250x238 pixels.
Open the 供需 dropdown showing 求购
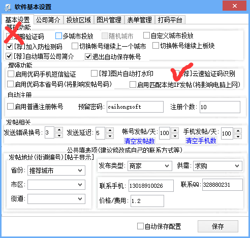point(217,166)
